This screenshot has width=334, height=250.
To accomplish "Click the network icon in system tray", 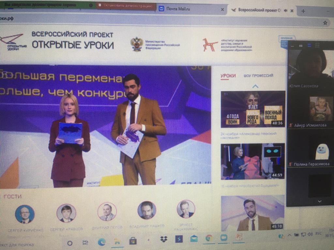I will [303, 234].
